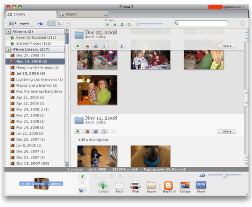Create movie icon in Dec 25 header

coord(96,46)
